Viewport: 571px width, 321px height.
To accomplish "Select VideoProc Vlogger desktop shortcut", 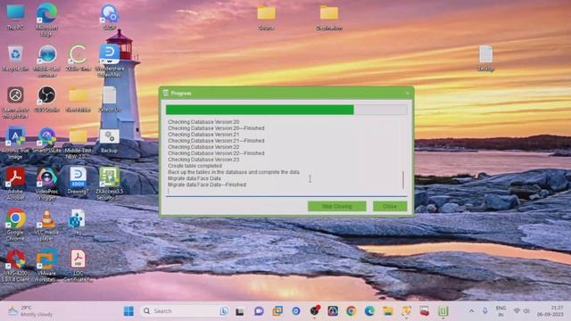I will [x=46, y=184].
